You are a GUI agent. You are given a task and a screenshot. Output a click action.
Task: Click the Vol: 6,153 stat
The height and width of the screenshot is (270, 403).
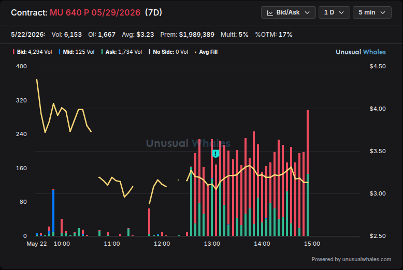pyautogui.click(x=67, y=35)
